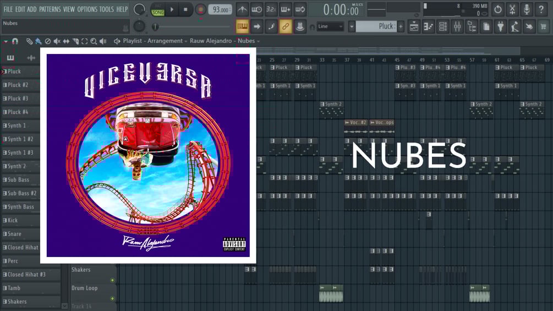This screenshot has width=553, height=311.
Task: Click the record button
Action: (200, 9)
